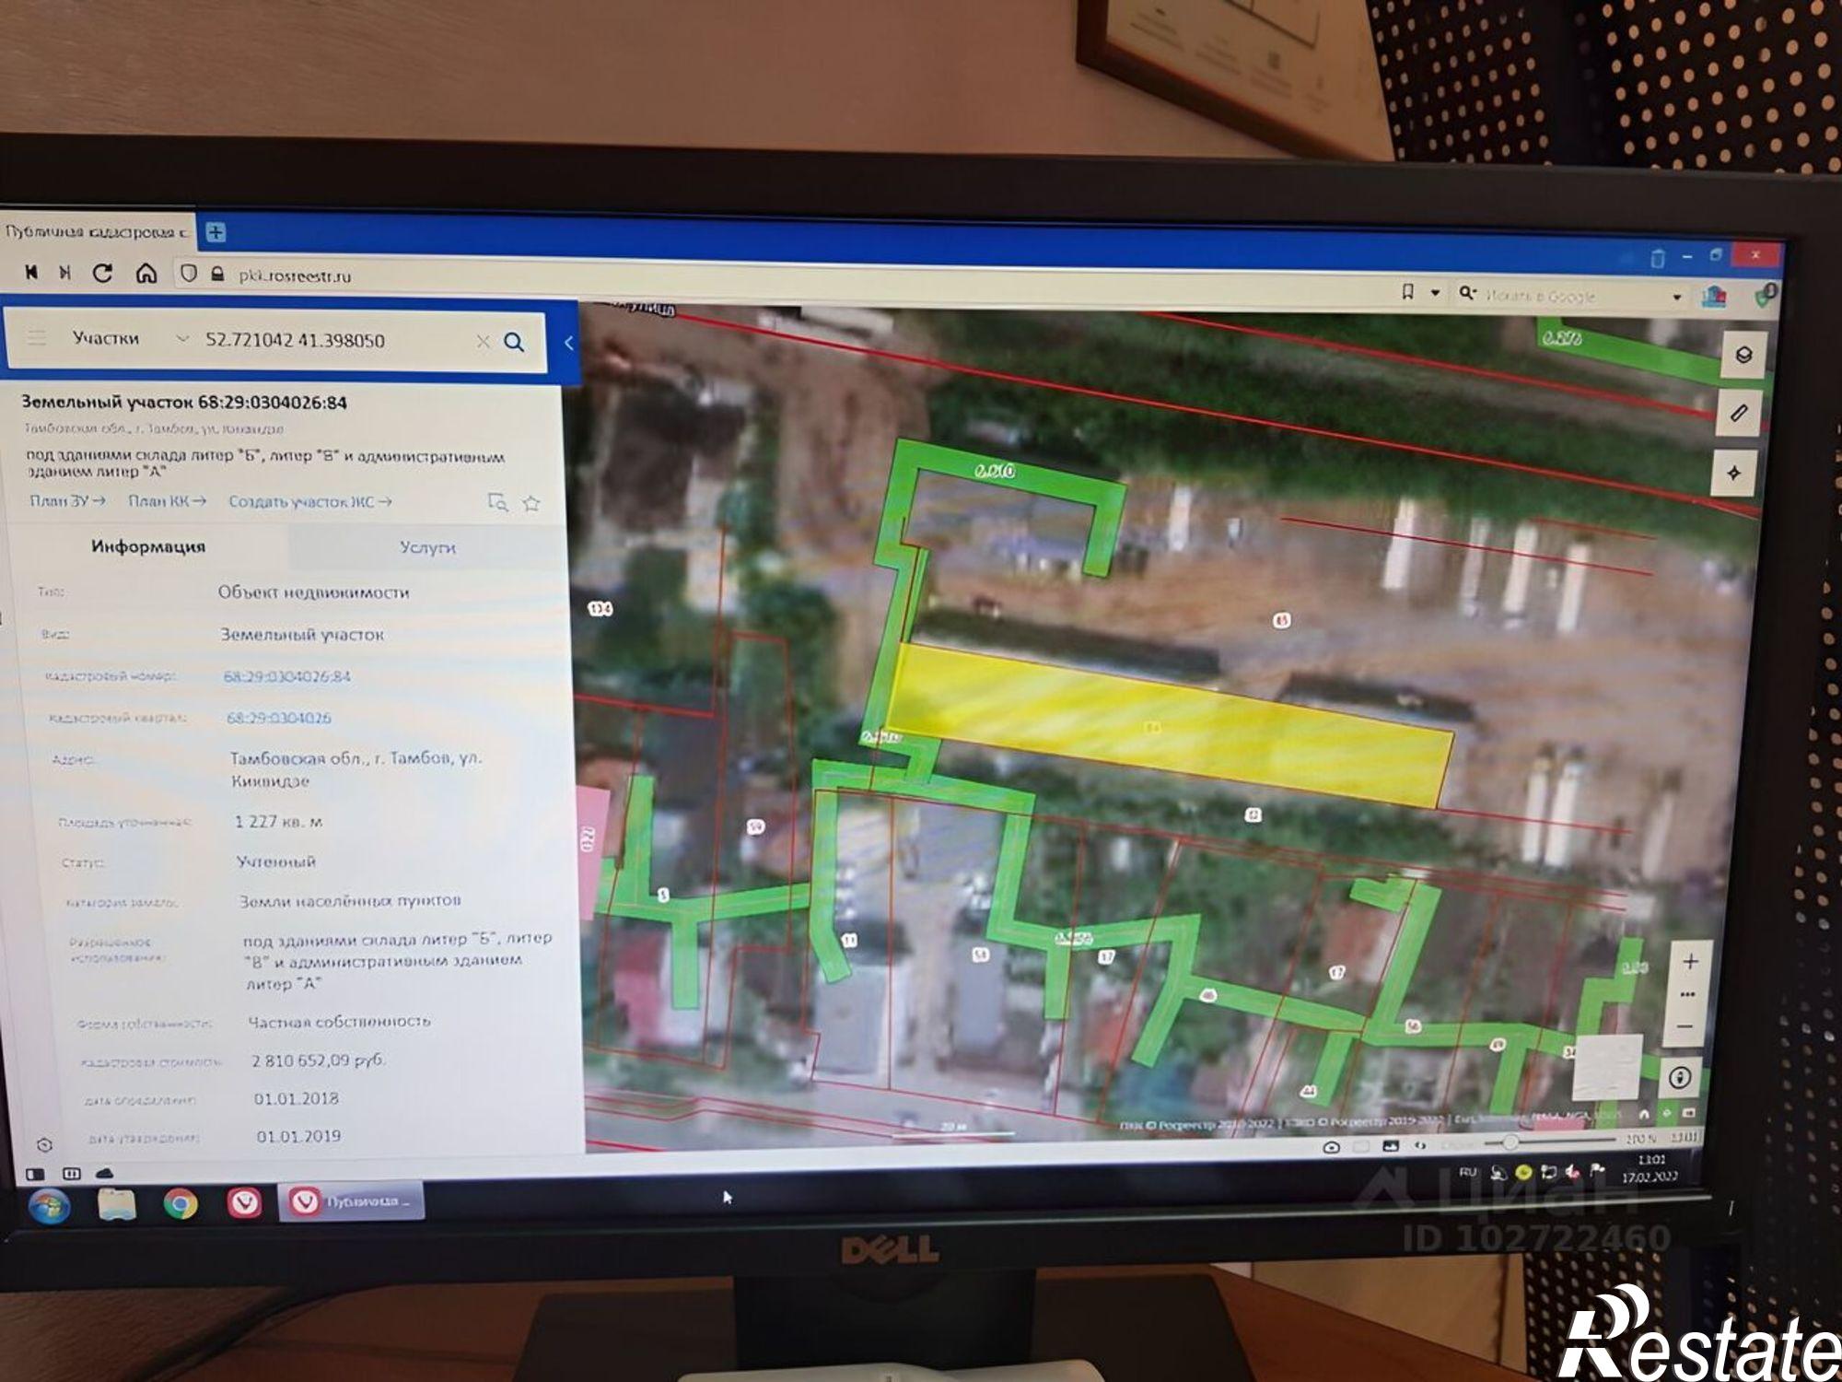Open Создать участок ЖС link
The height and width of the screenshot is (1382, 1842).
click(310, 502)
